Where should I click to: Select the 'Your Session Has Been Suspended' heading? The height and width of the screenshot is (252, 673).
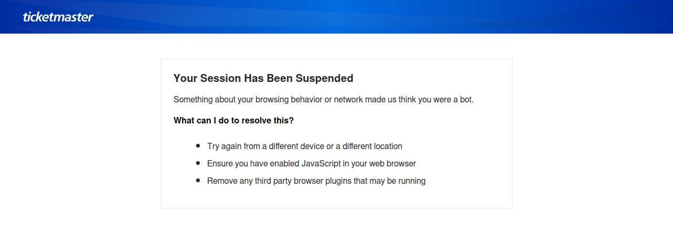(263, 78)
